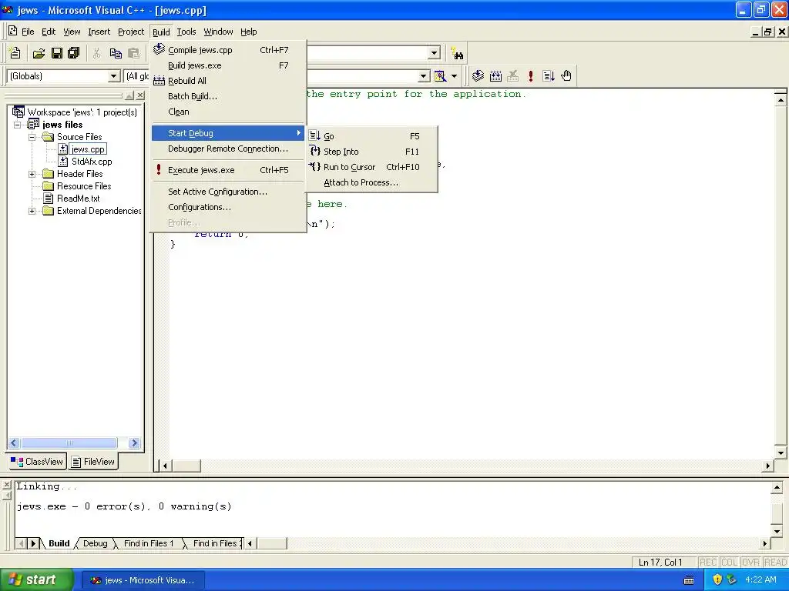The height and width of the screenshot is (591, 789).
Task: Click the editor horizontal scroll right arrow
Action: (768, 466)
